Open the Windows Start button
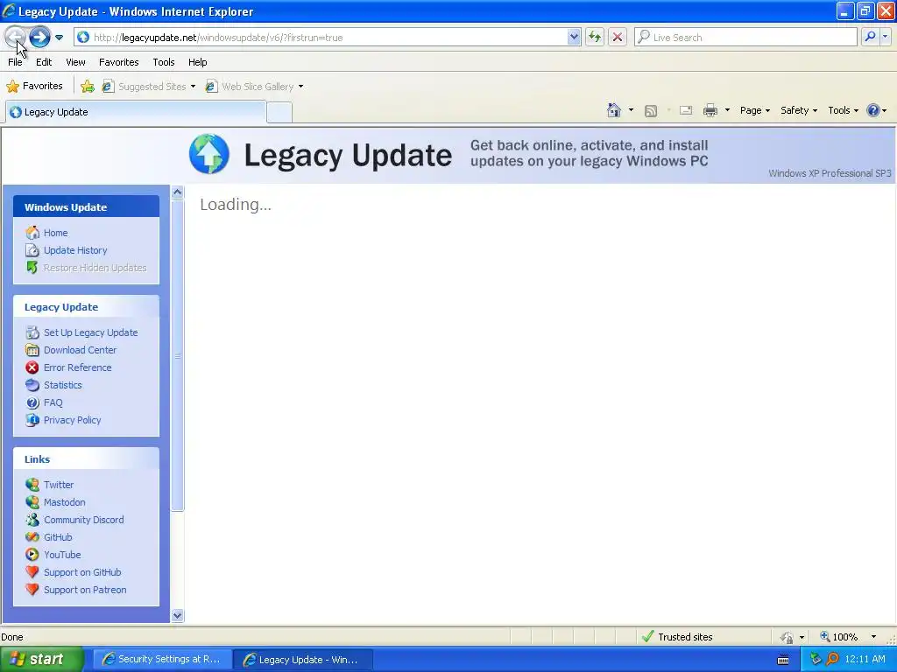Screen dimensions: 897x672 [42, 660]
